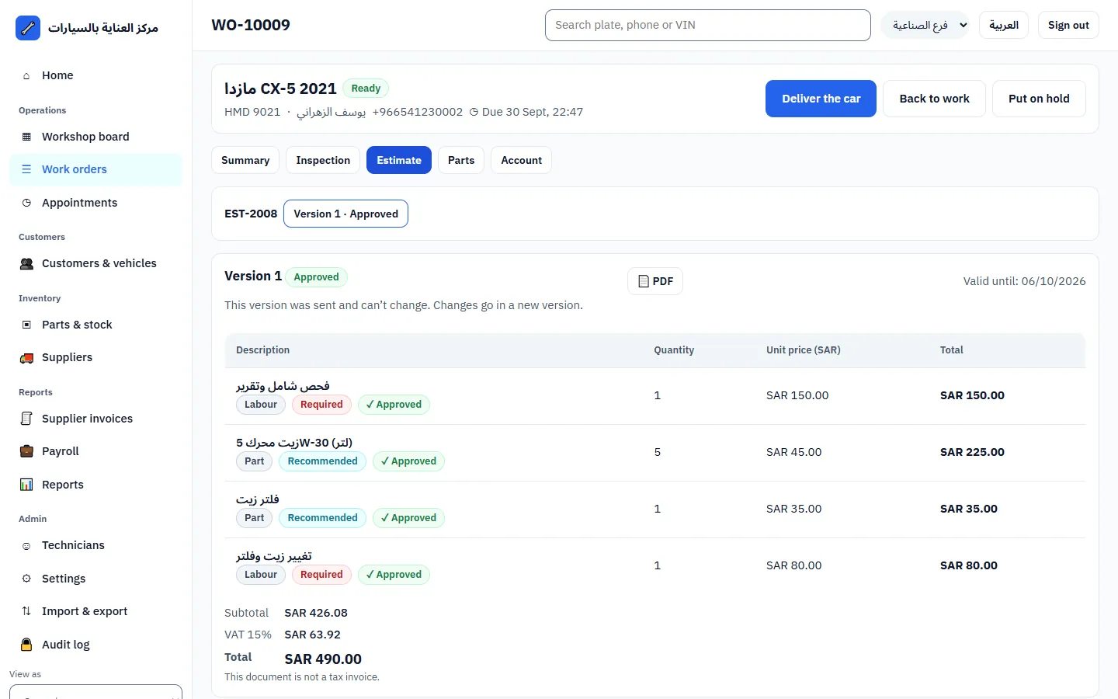Open the Inspection tab
Viewport: 1118px width, 699px height.
pyautogui.click(x=323, y=160)
